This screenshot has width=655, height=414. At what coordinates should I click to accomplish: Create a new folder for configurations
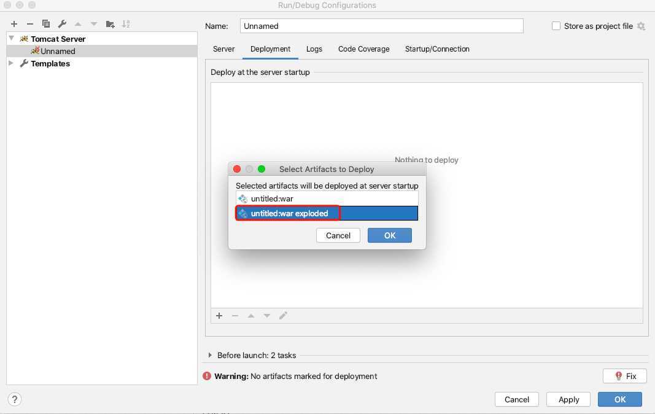point(110,24)
